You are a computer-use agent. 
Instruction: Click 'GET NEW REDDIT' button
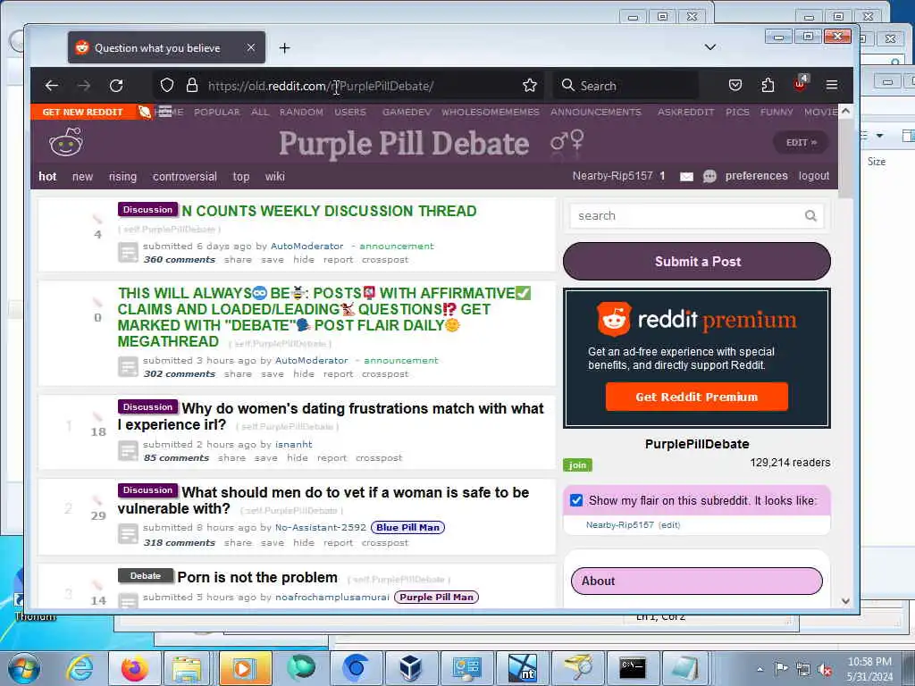point(82,112)
